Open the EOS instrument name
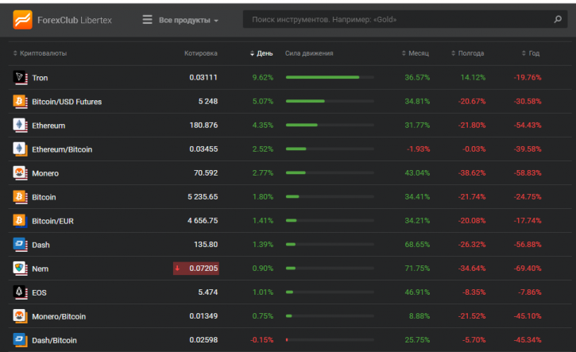This screenshot has height=352, width=576. 39,293
